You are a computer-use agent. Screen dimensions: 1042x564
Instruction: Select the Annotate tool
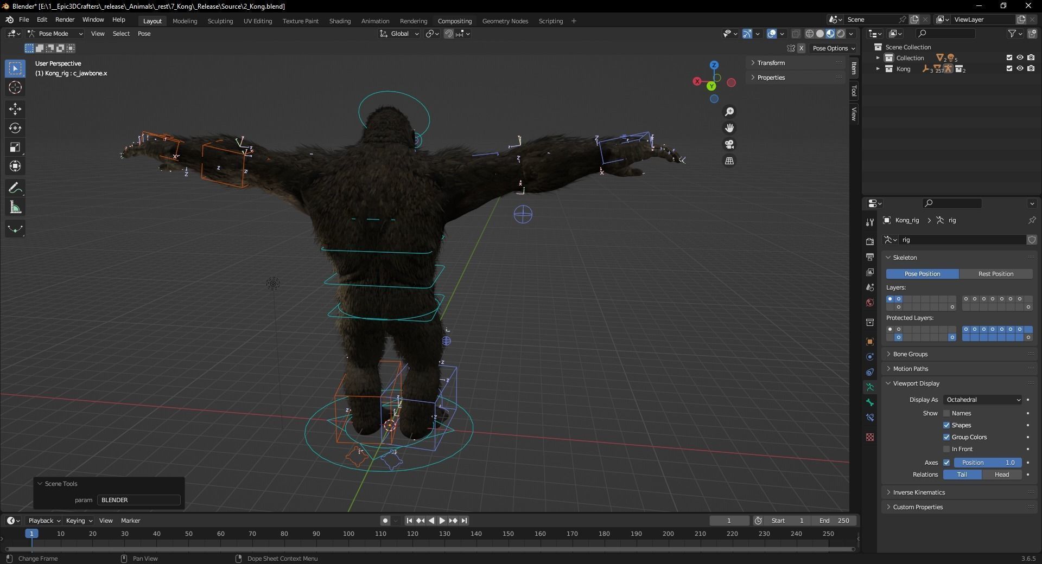[x=15, y=188]
